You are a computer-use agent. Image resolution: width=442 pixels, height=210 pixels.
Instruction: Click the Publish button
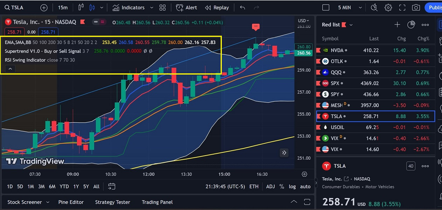434,7
